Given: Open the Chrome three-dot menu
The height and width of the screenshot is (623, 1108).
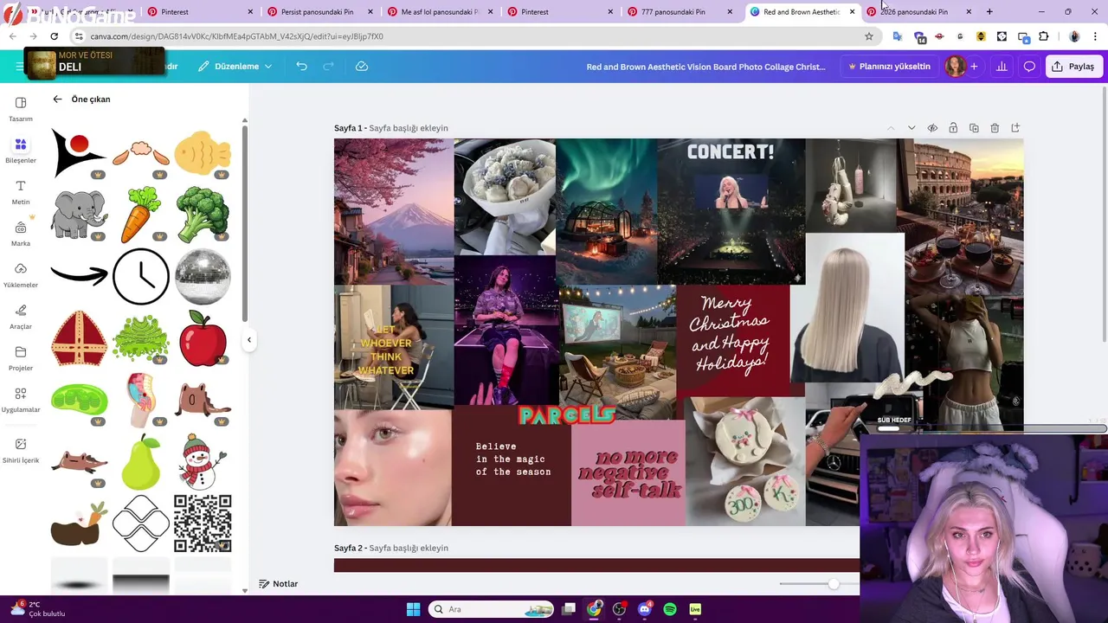Looking at the screenshot, I should click(1096, 36).
